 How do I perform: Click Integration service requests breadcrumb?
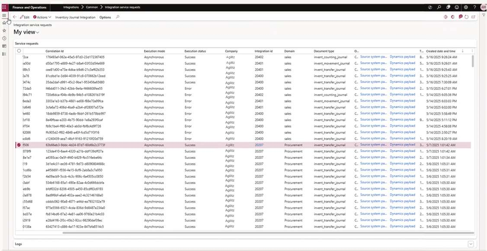tap(122, 7)
